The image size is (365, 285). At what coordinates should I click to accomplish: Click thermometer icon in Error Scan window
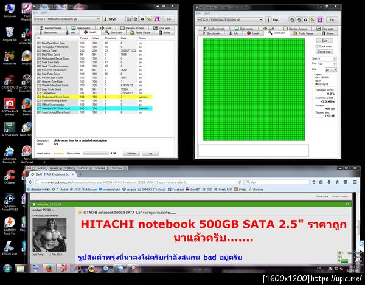tap(268, 20)
